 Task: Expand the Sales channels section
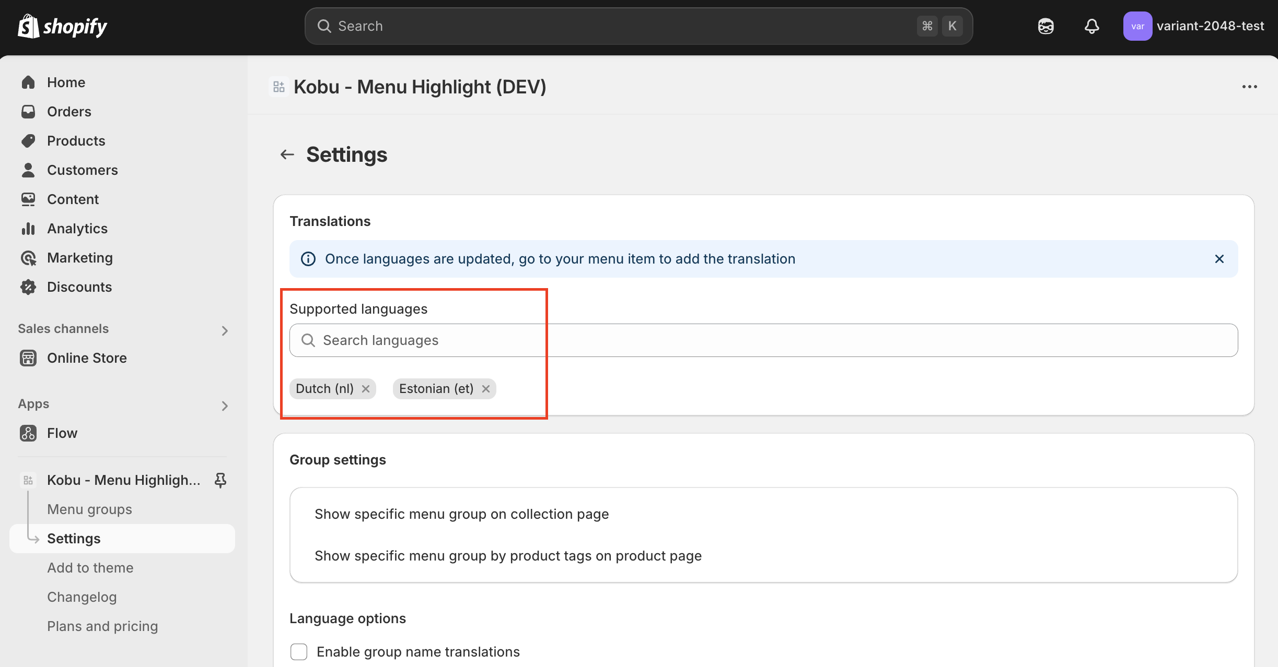click(225, 331)
